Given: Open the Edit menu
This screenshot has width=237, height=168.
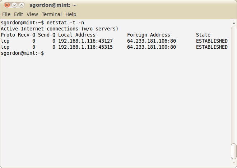Looking at the screenshot, I should pyautogui.click(x=18, y=14).
